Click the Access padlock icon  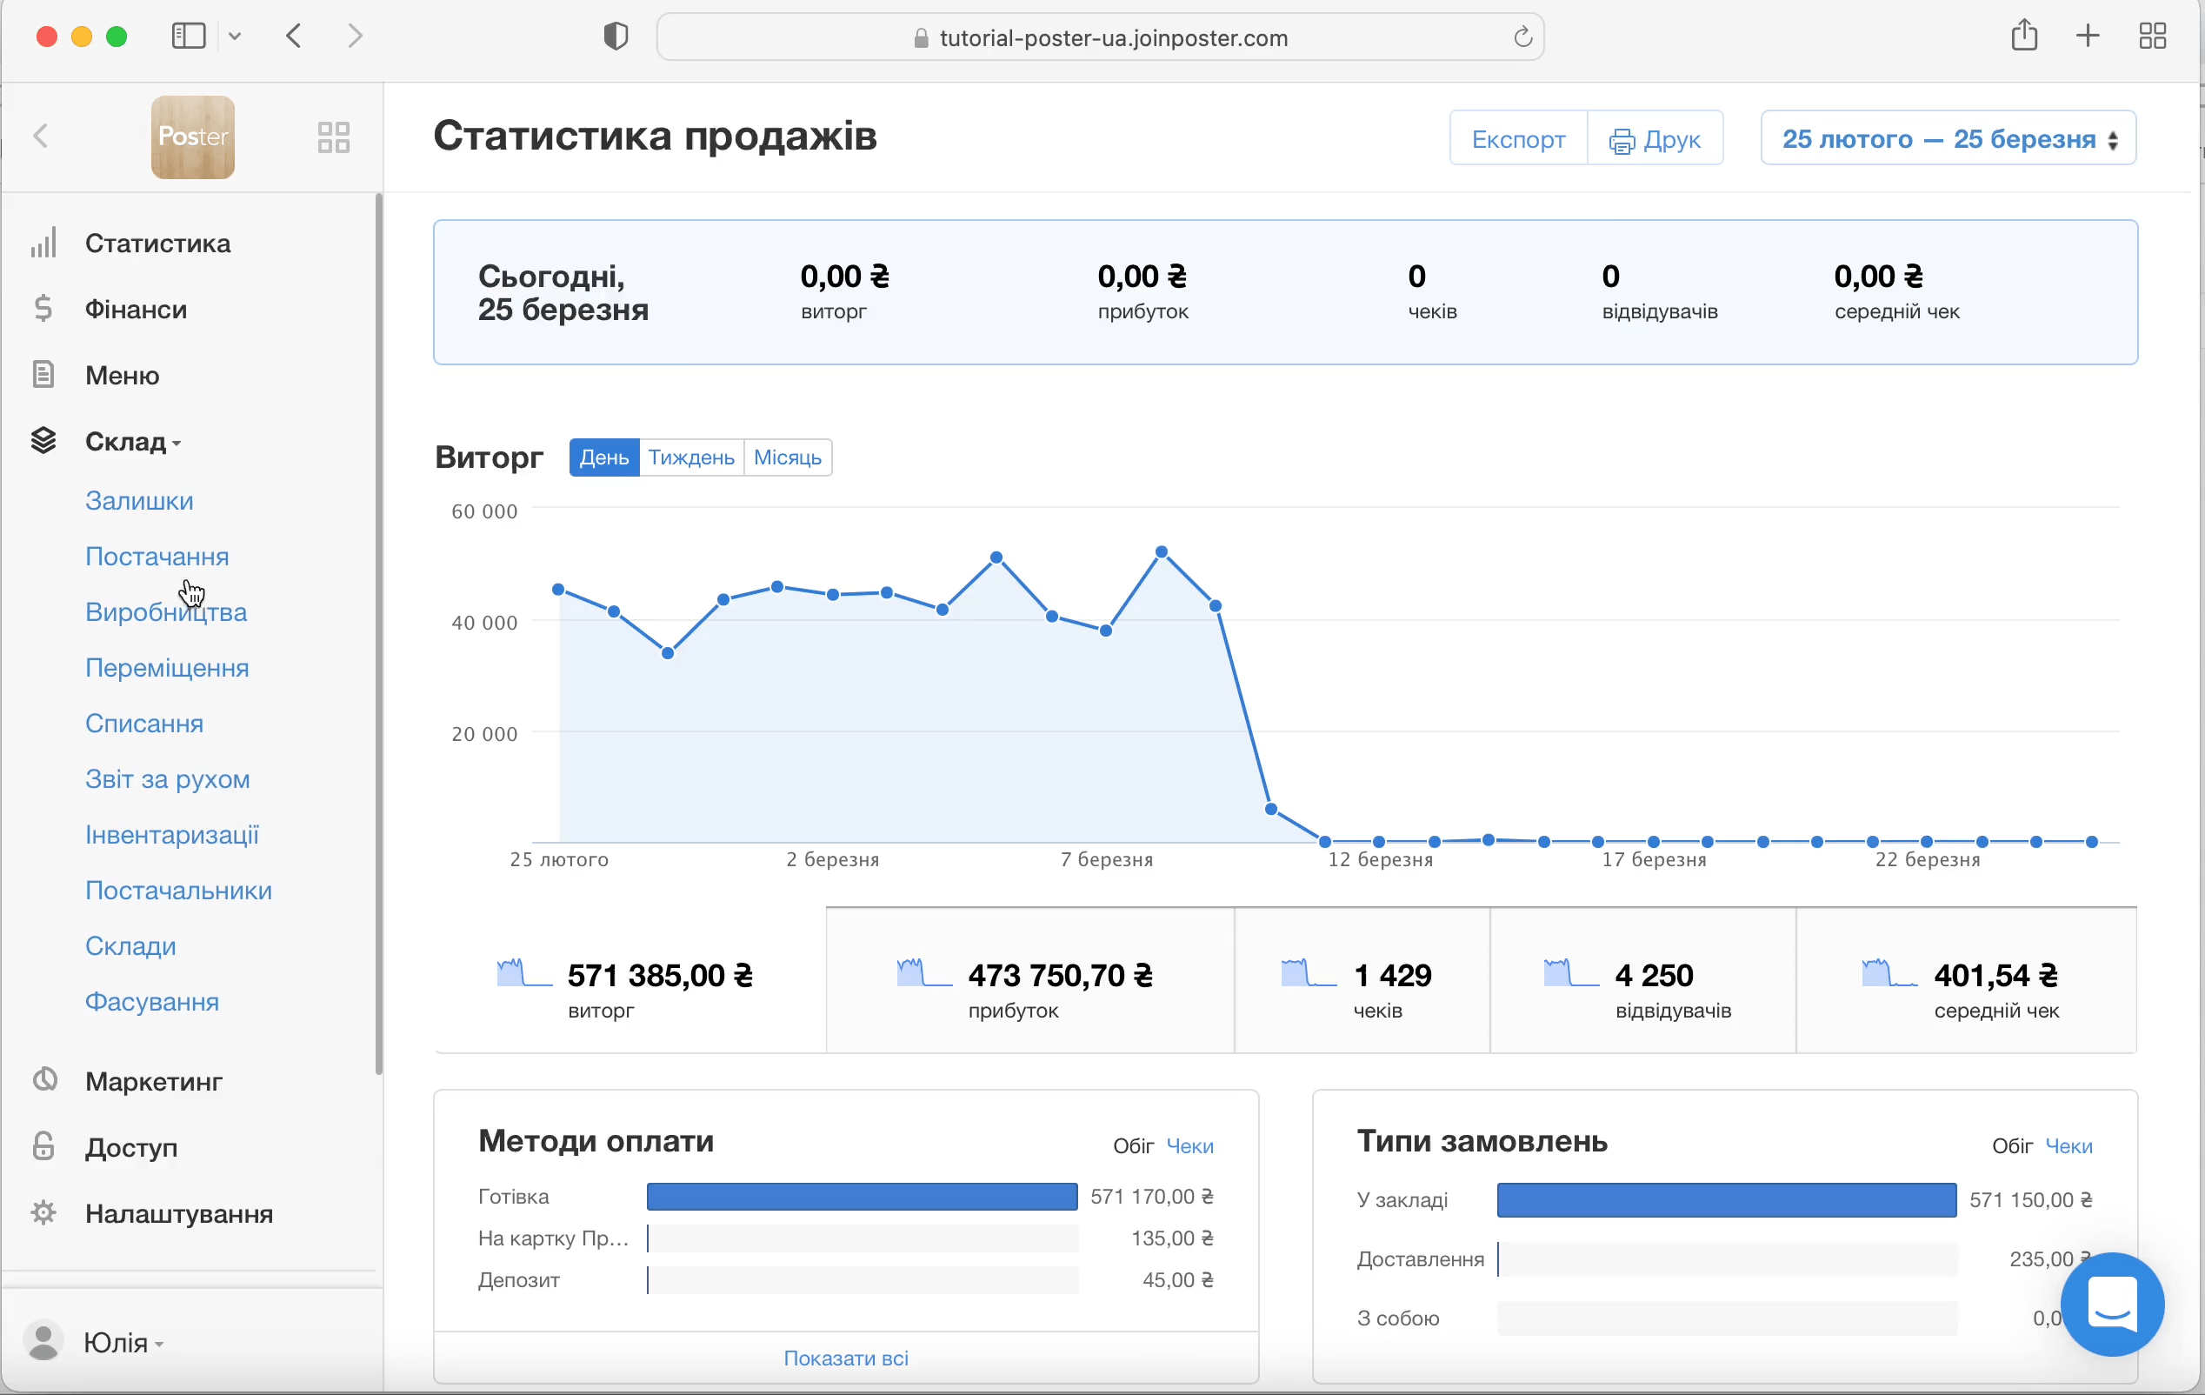click(x=43, y=1147)
